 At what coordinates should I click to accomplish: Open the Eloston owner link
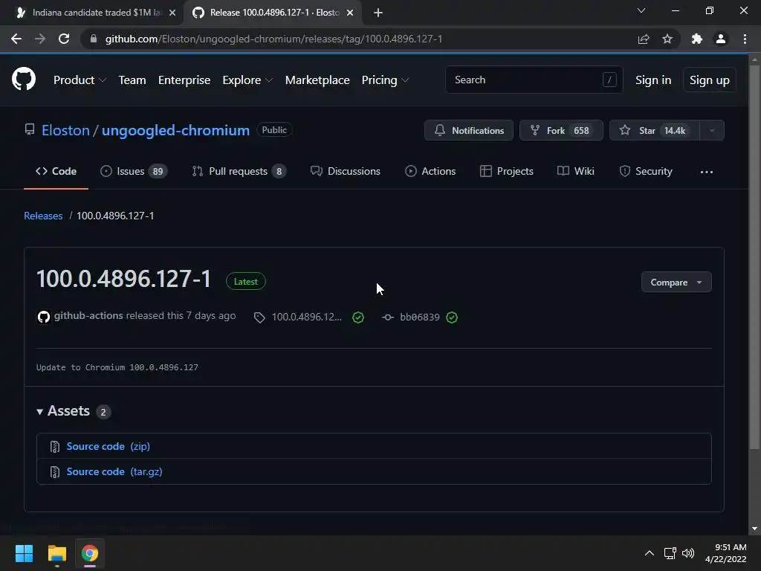pyautogui.click(x=65, y=130)
